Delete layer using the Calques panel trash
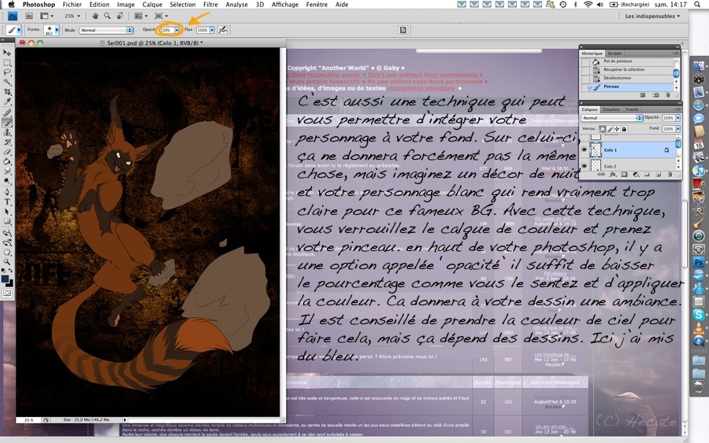 coord(669,175)
